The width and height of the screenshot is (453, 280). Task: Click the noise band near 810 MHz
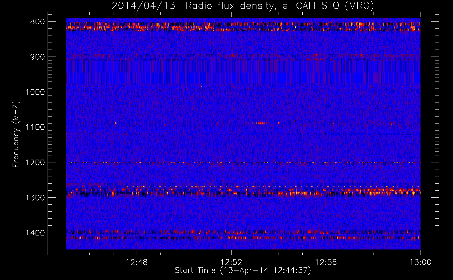[243, 27]
